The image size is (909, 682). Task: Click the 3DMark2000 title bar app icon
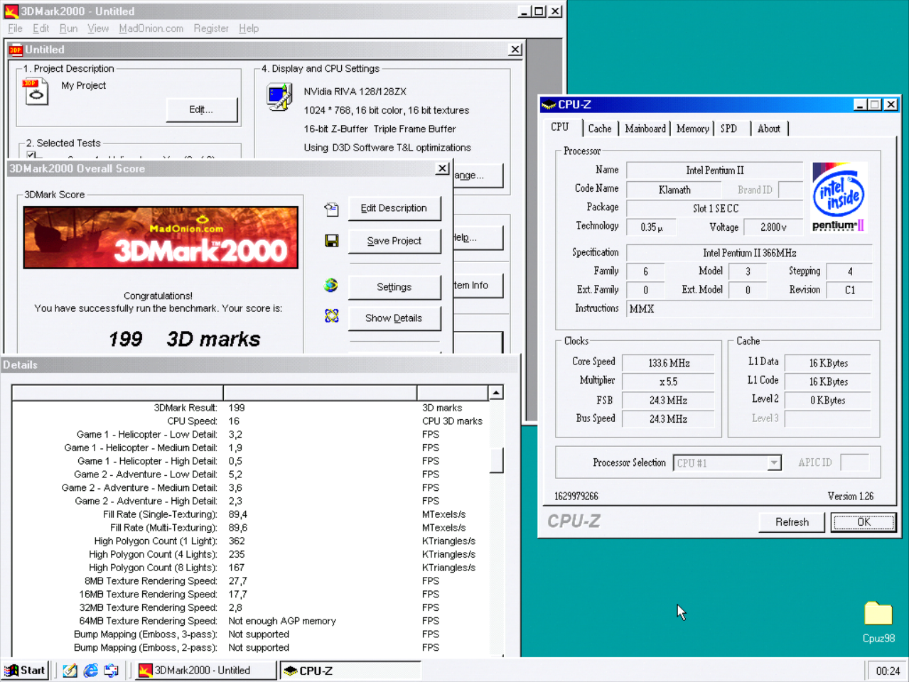[11, 11]
